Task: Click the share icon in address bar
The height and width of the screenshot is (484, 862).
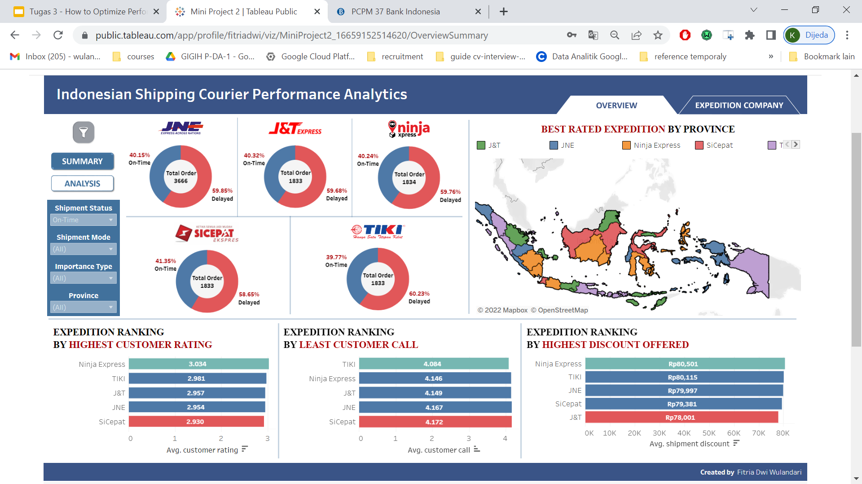Action: (637, 35)
